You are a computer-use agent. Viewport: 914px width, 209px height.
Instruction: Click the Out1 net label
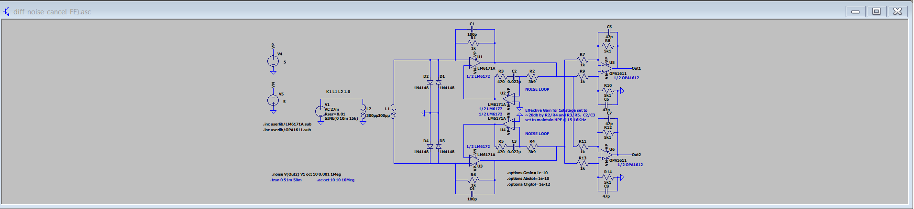point(636,68)
